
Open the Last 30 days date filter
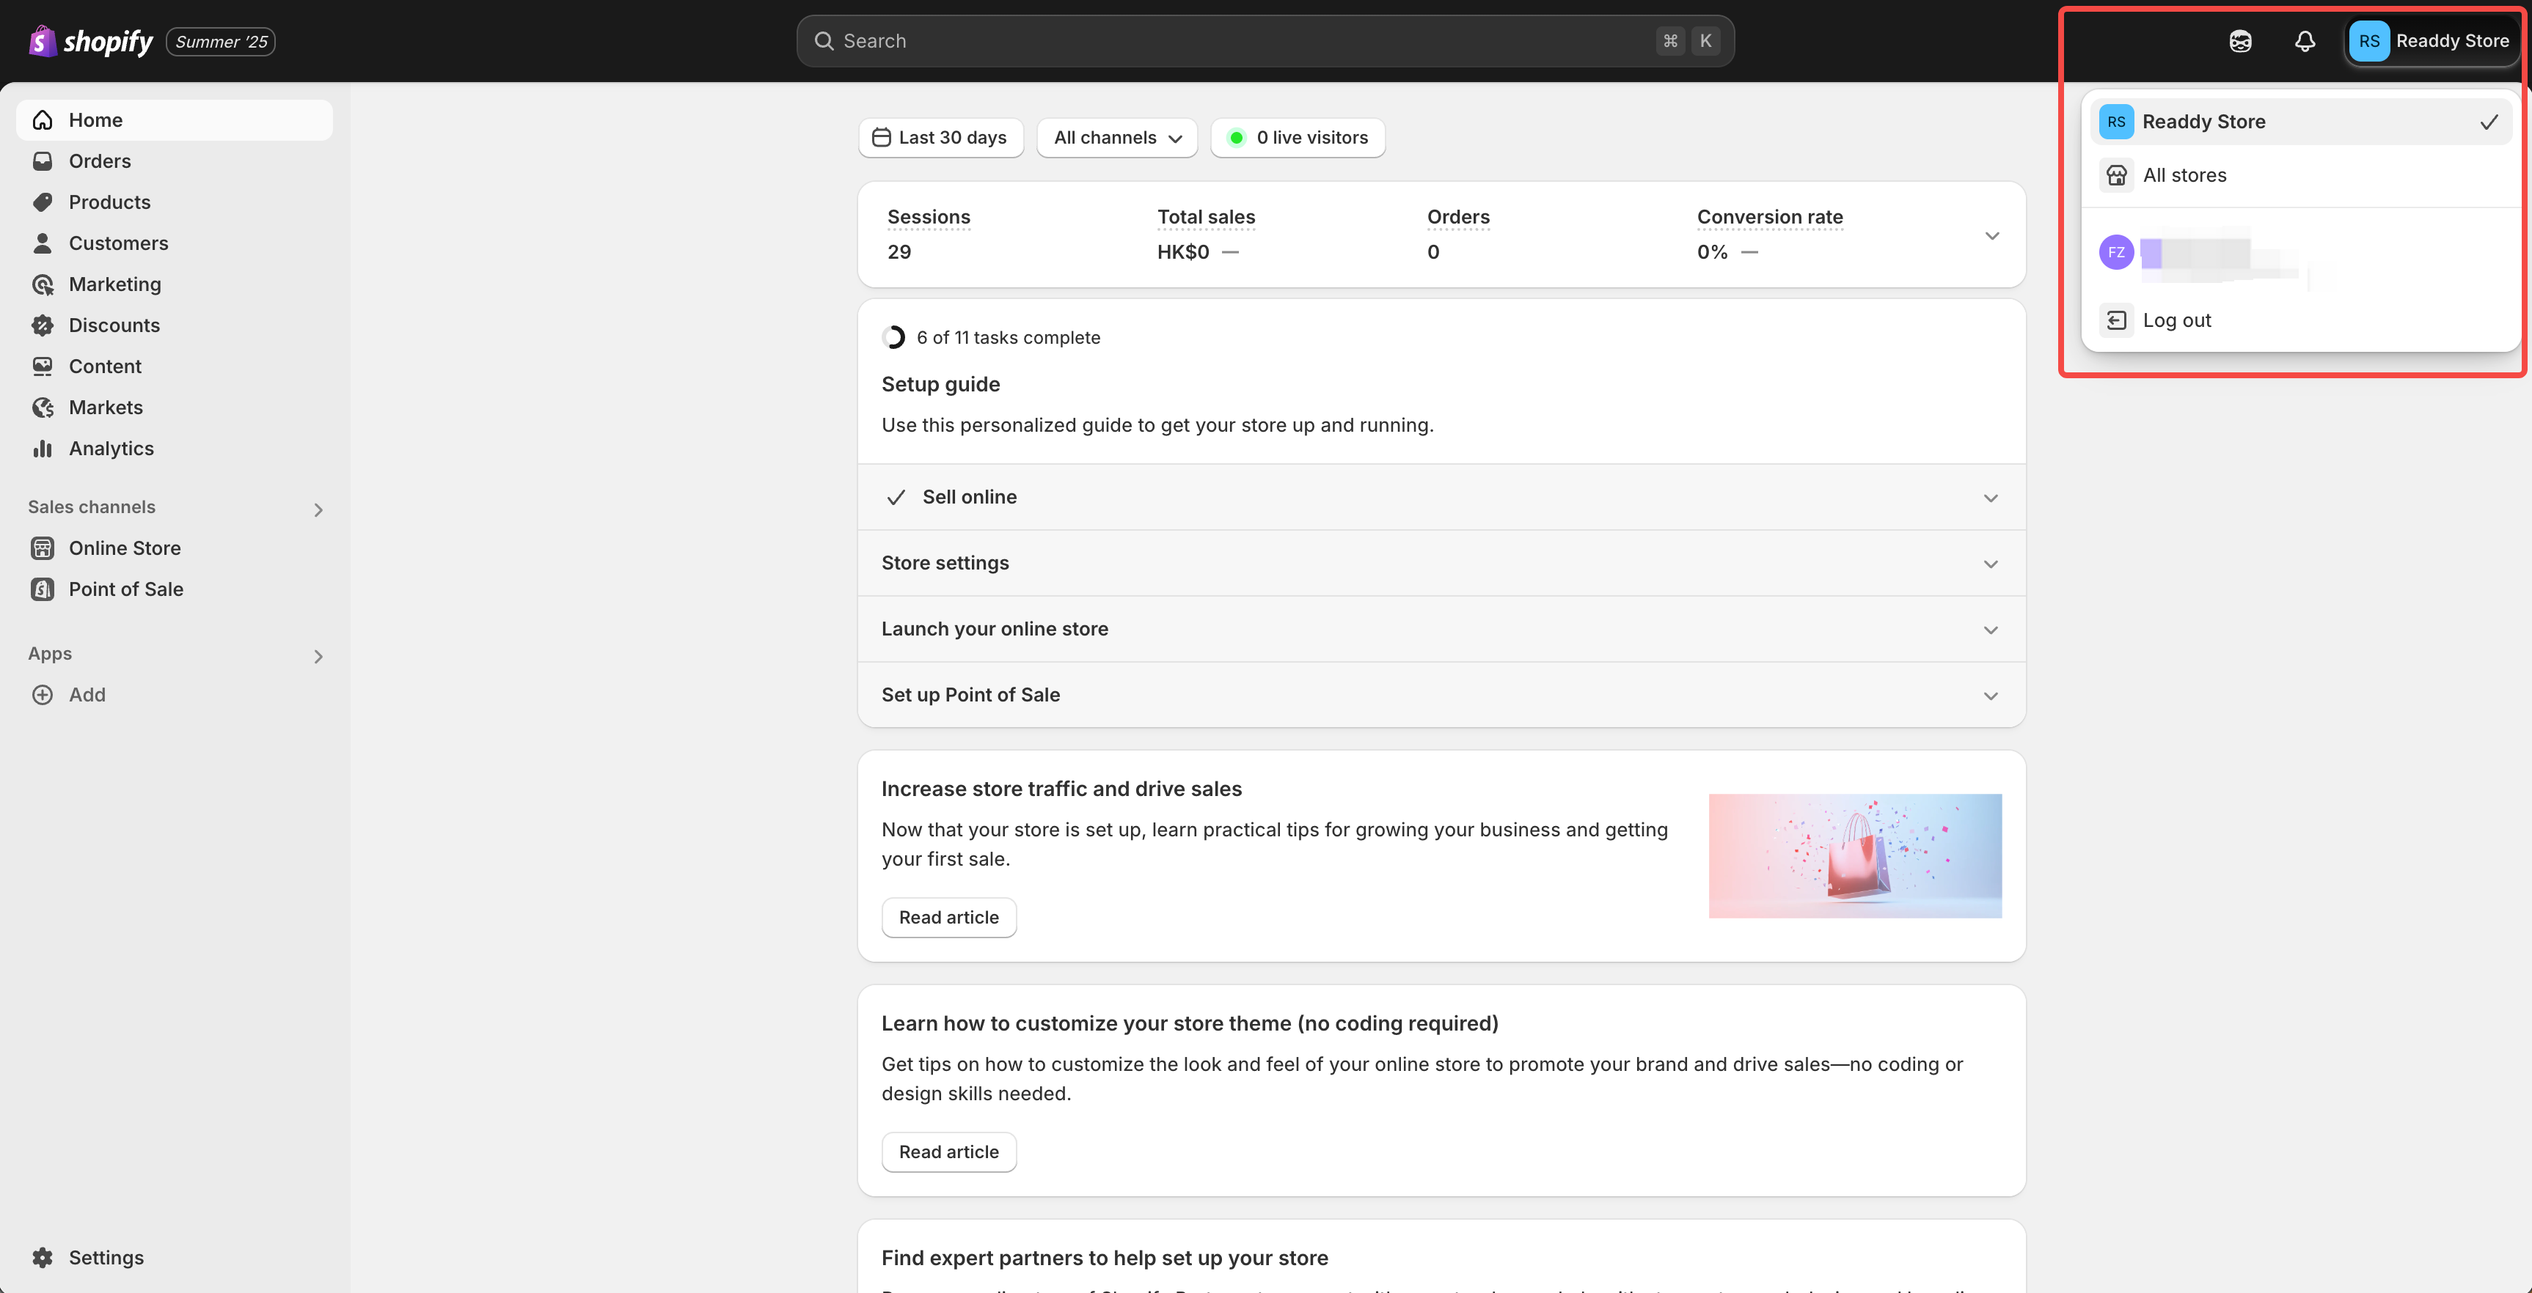(x=940, y=138)
